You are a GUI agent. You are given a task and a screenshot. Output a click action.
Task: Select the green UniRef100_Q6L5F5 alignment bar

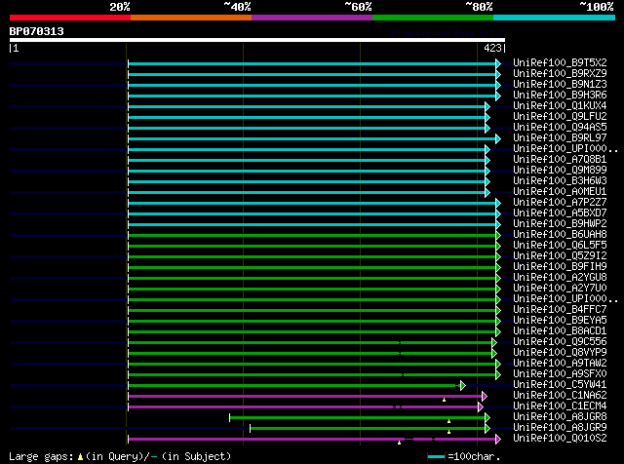312,247
